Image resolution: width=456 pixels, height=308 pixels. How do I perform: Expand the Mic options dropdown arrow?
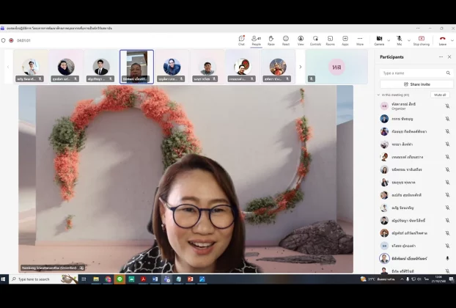click(407, 39)
